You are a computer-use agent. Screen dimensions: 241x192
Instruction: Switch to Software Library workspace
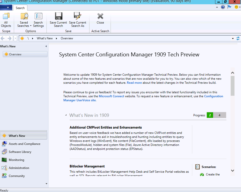click(x=24, y=152)
